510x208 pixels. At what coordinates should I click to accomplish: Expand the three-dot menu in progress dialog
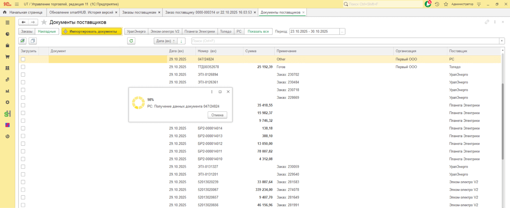[212, 92]
